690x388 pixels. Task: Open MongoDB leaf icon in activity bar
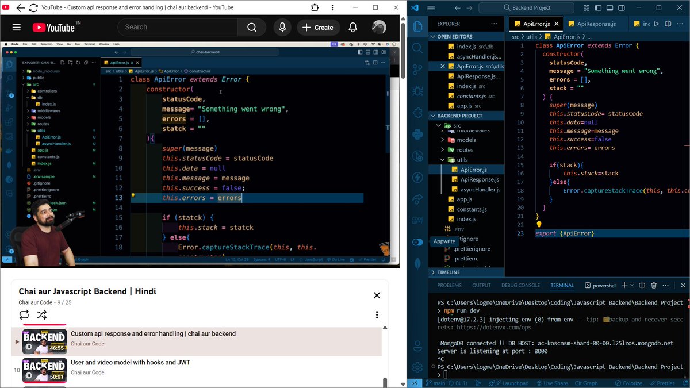tap(418, 264)
